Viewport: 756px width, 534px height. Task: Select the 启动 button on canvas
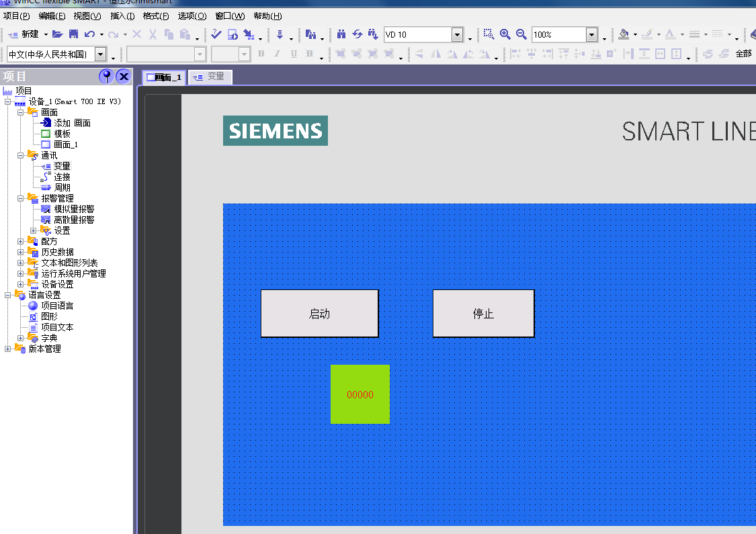(319, 314)
